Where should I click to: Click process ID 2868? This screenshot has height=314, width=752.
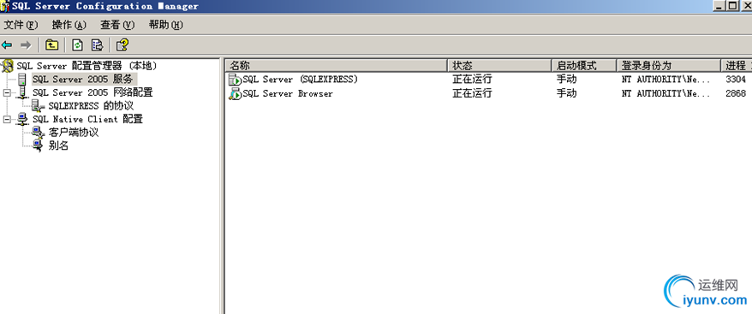point(736,93)
